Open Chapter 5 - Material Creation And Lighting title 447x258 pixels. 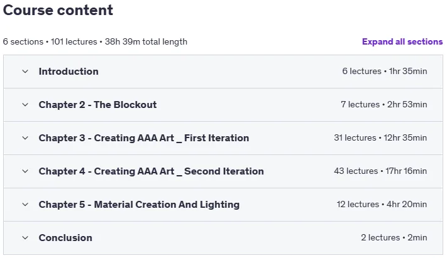(139, 205)
